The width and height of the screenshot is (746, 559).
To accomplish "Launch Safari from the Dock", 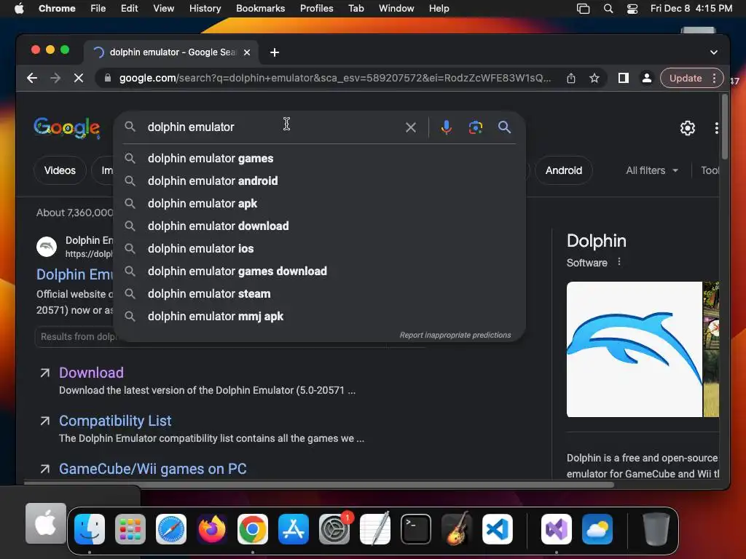I will coord(171,529).
